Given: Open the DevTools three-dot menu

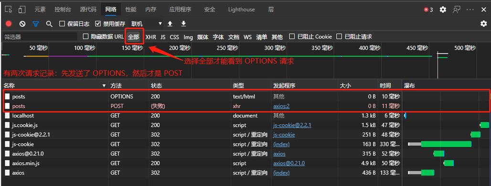Looking at the screenshot, I should click(x=470, y=10).
